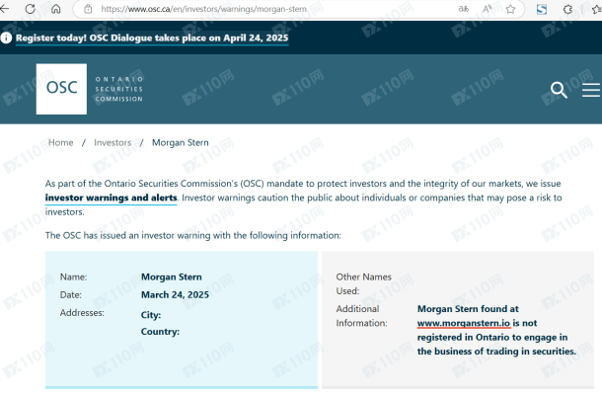Image resolution: width=602 pixels, height=396 pixels.
Task: Go to browser home page icon
Action: coord(56,9)
